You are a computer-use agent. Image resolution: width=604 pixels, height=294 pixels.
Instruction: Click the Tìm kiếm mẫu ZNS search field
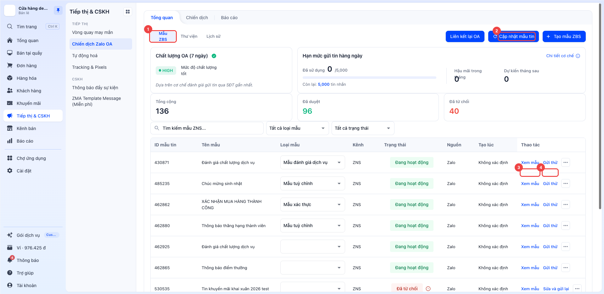click(x=207, y=128)
